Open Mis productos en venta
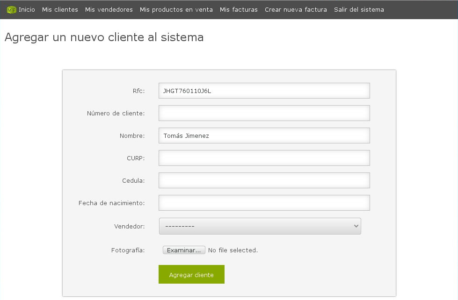 pos(176,9)
